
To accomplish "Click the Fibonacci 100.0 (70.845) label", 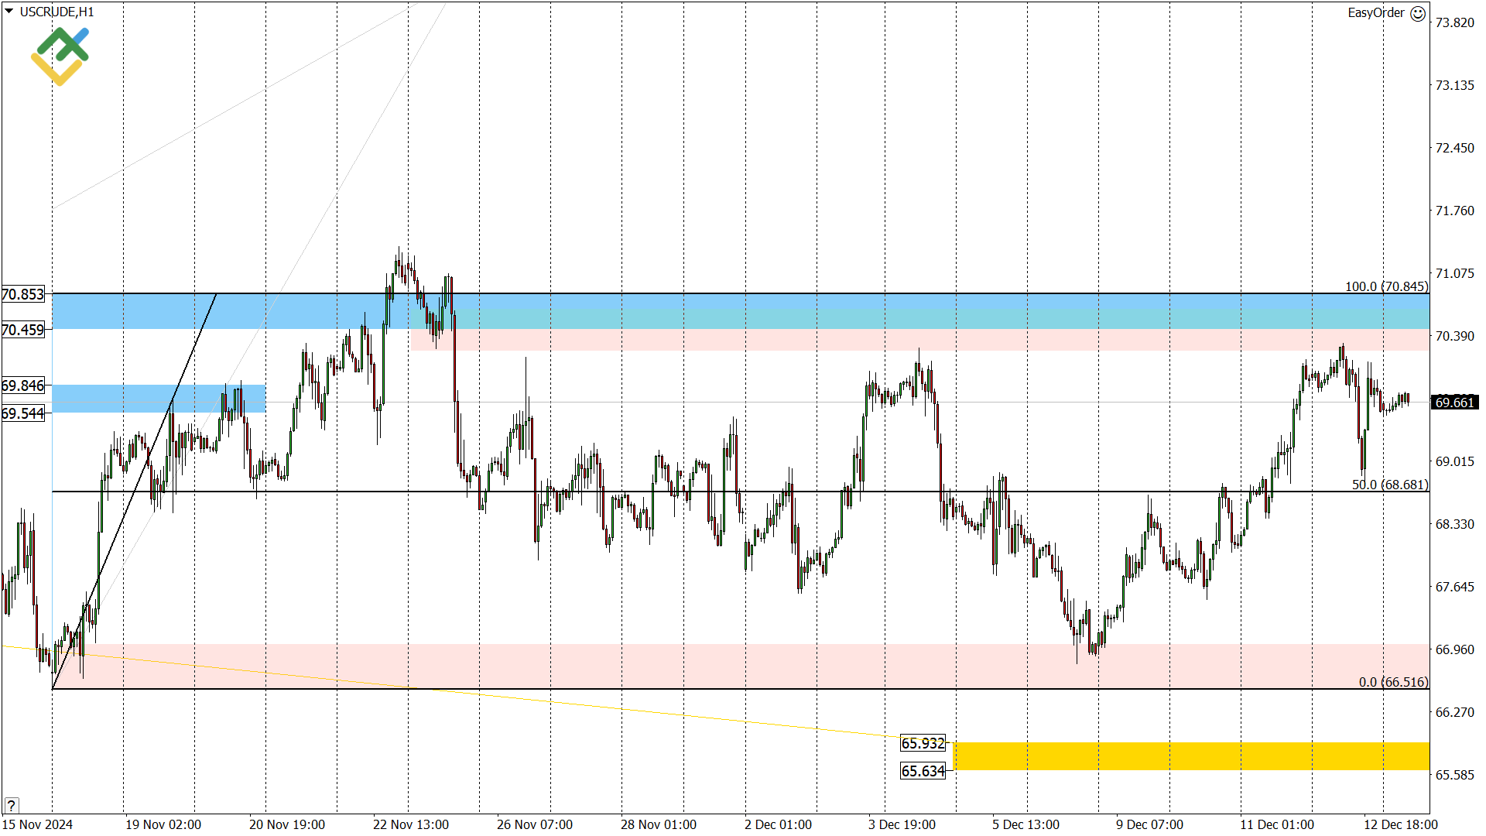I will pyautogui.click(x=1385, y=286).
